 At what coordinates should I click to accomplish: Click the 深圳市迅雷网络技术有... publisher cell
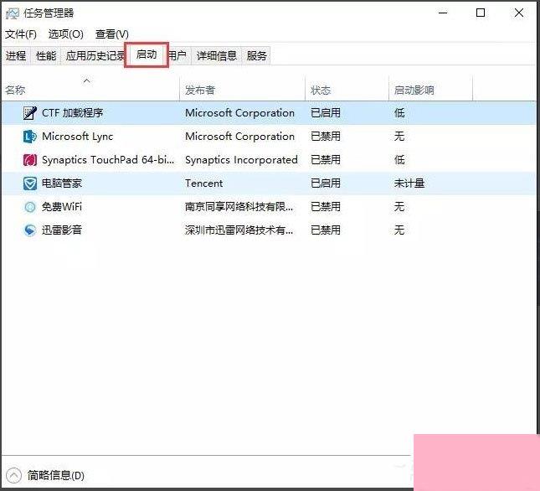tap(239, 230)
